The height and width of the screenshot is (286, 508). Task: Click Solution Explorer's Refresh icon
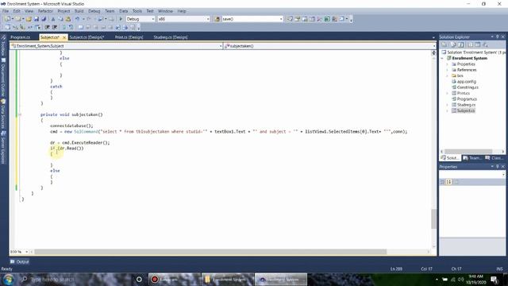tap(460, 44)
